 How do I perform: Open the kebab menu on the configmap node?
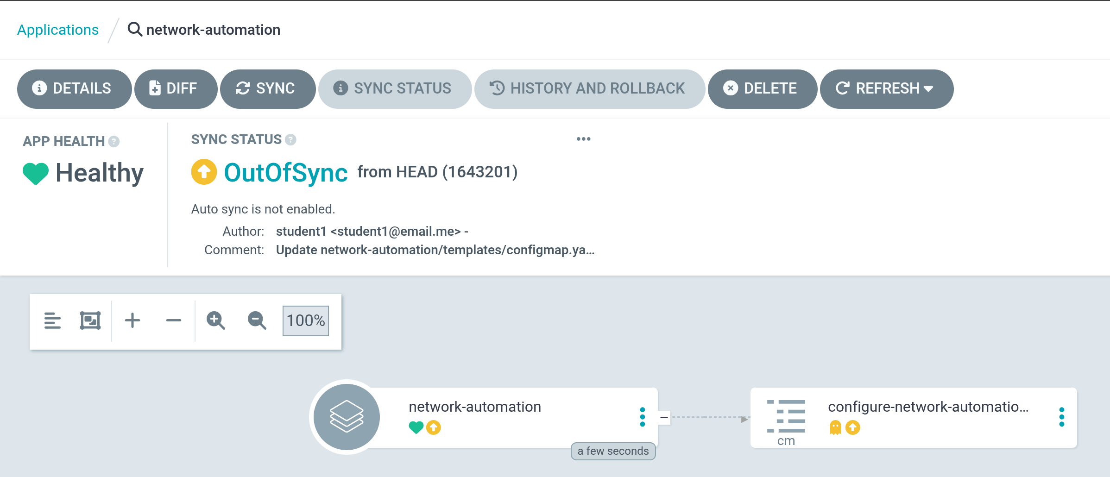[1061, 417]
